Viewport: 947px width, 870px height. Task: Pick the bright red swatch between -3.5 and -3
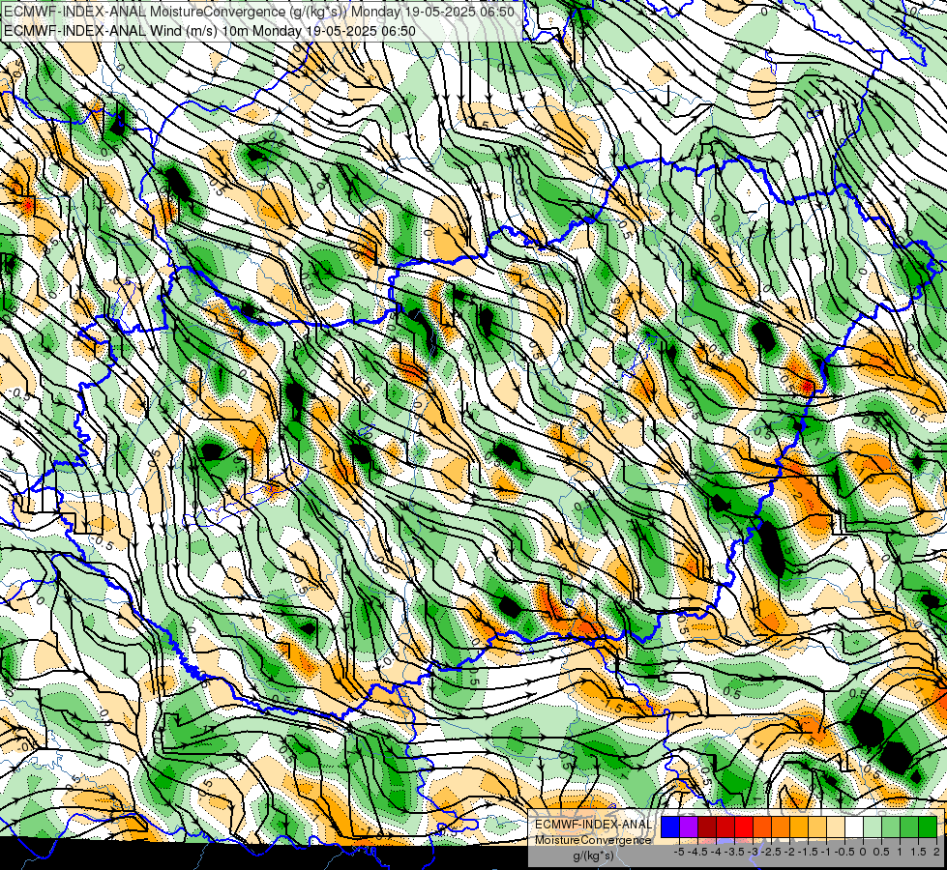point(744,827)
